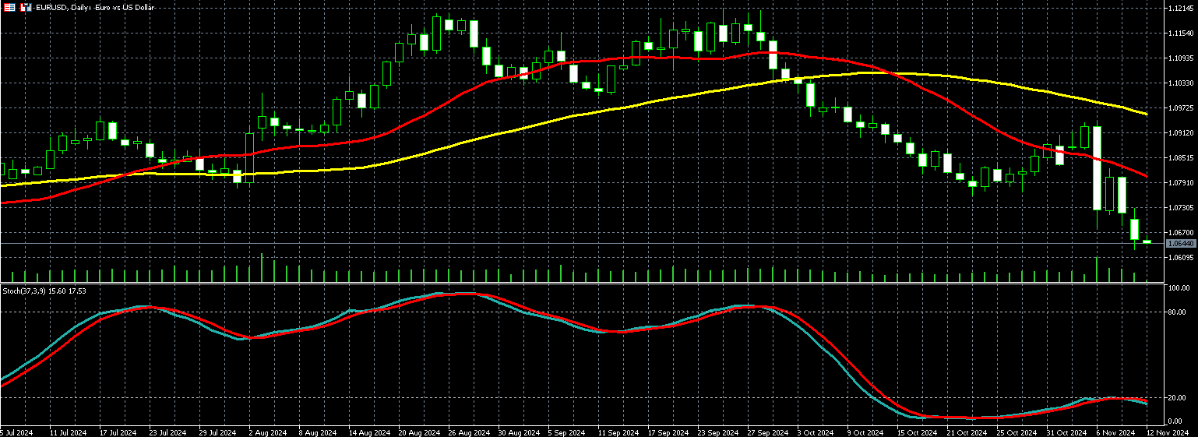Click the 80.00 stochastic level label
This screenshot has width=1198, height=437.
click(1179, 312)
